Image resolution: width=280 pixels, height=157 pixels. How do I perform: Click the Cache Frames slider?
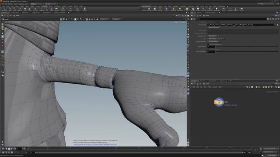tap(247, 47)
